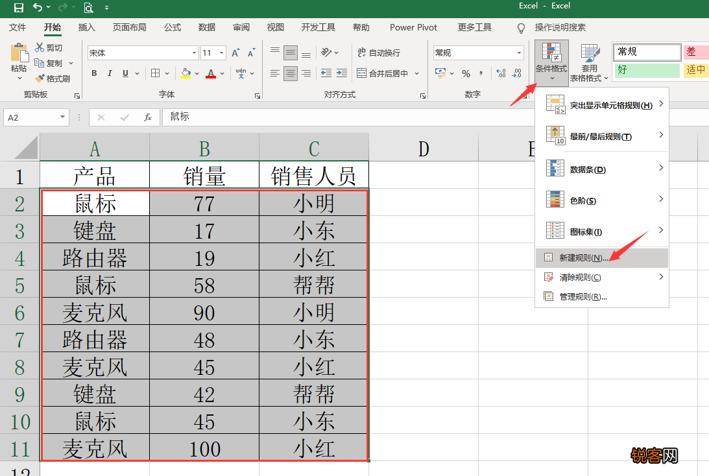Customize Quick Access Toolbar dropdown
This screenshot has height=476, width=709.
coord(107,8)
